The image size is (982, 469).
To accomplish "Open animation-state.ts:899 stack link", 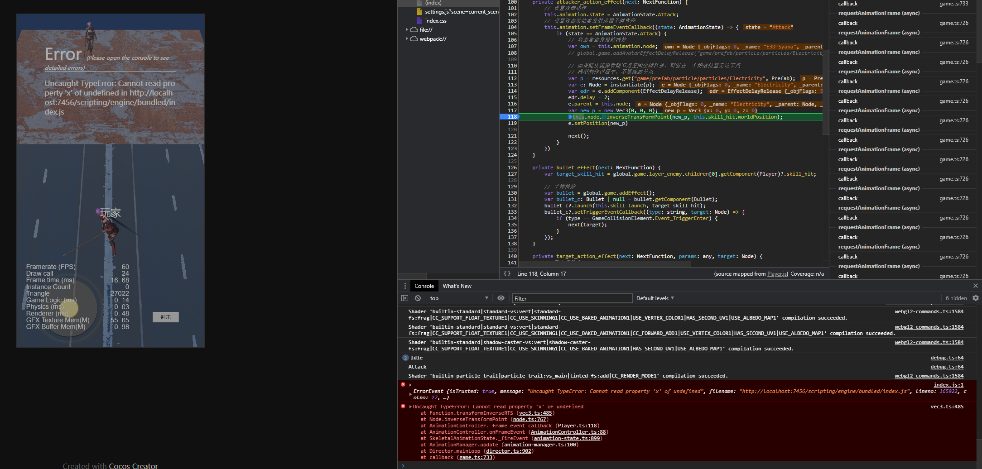I will point(567,438).
